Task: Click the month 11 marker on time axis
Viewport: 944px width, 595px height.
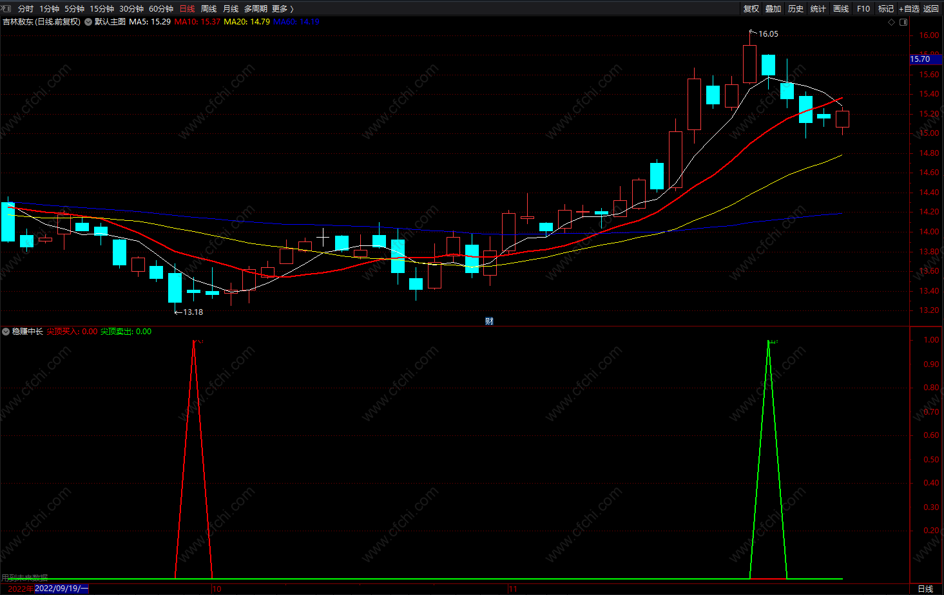Action: [x=513, y=589]
